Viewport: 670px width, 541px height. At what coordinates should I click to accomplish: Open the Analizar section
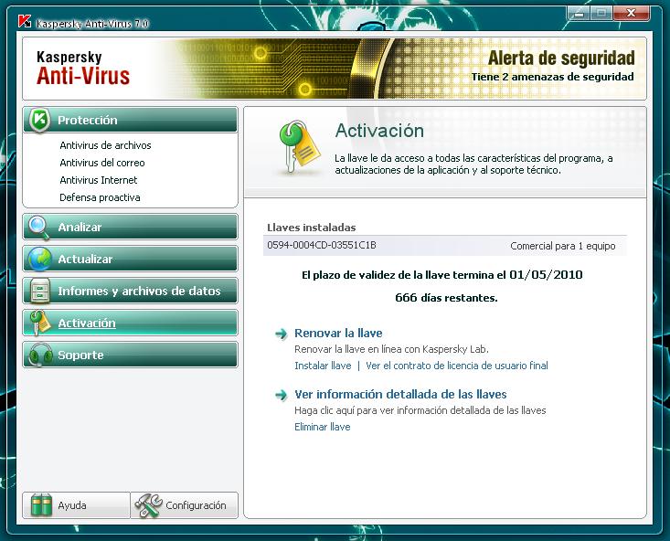(130, 227)
